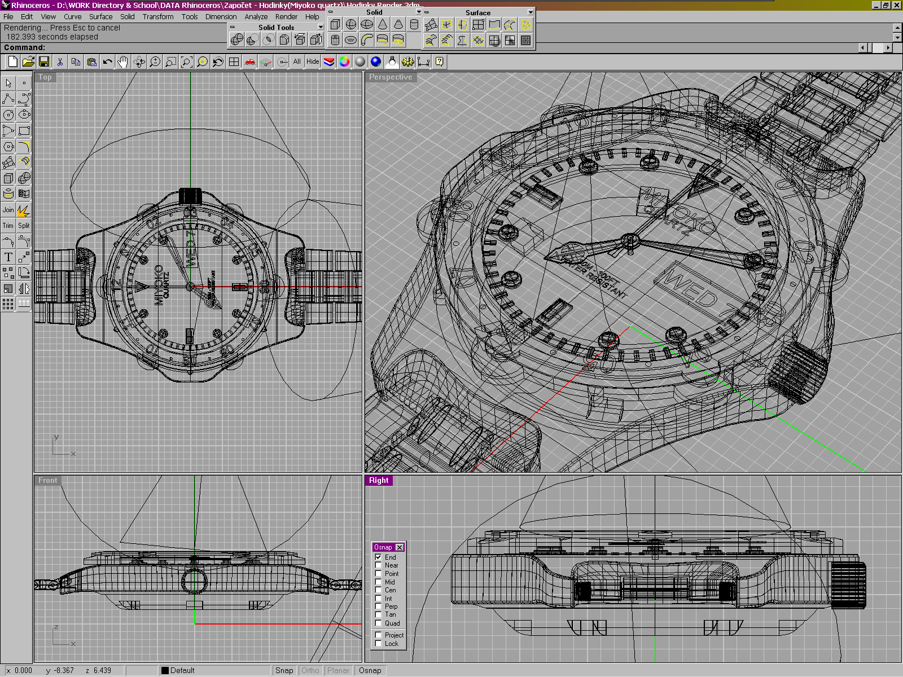The image size is (903, 677).
Task: Select the Cone tool in Solid toolbar
Action: point(383,24)
